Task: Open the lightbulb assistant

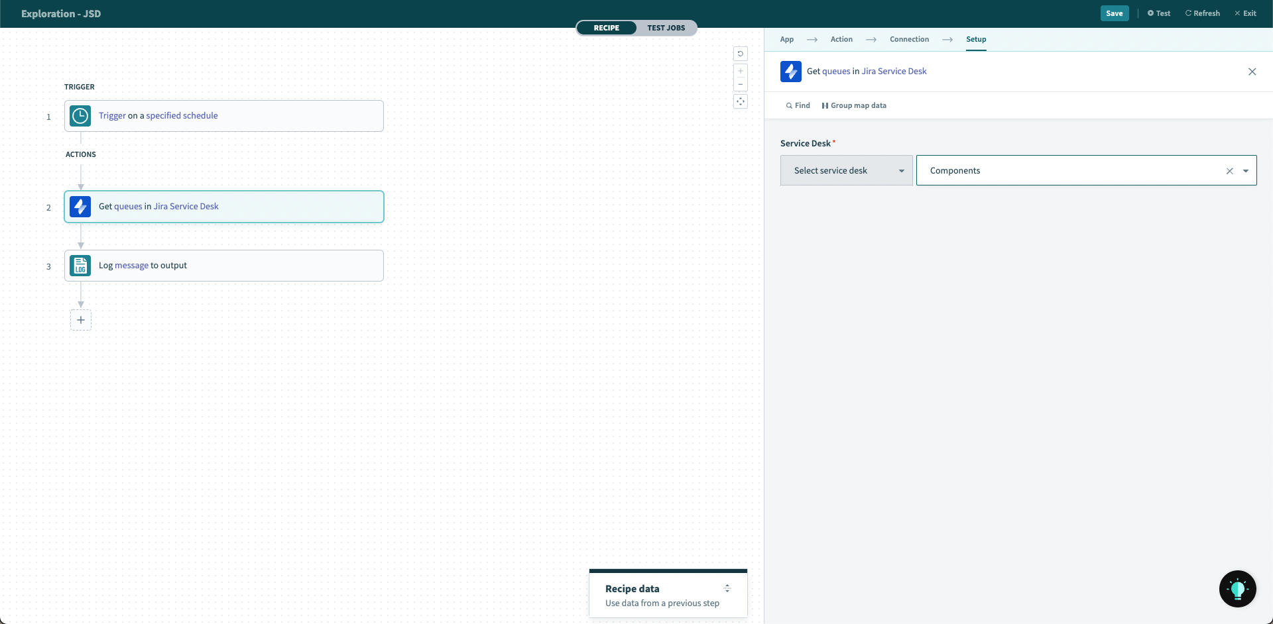Action: click(1237, 588)
